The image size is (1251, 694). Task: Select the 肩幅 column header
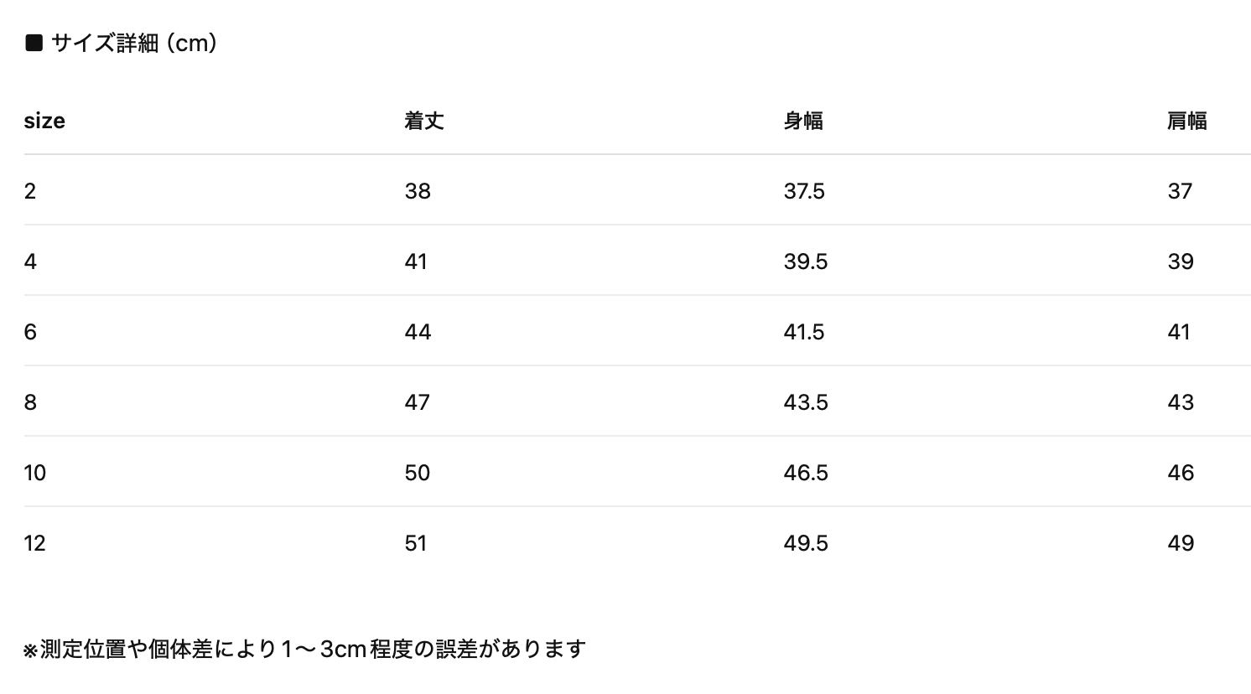pyautogui.click(x=1186, y=121)
